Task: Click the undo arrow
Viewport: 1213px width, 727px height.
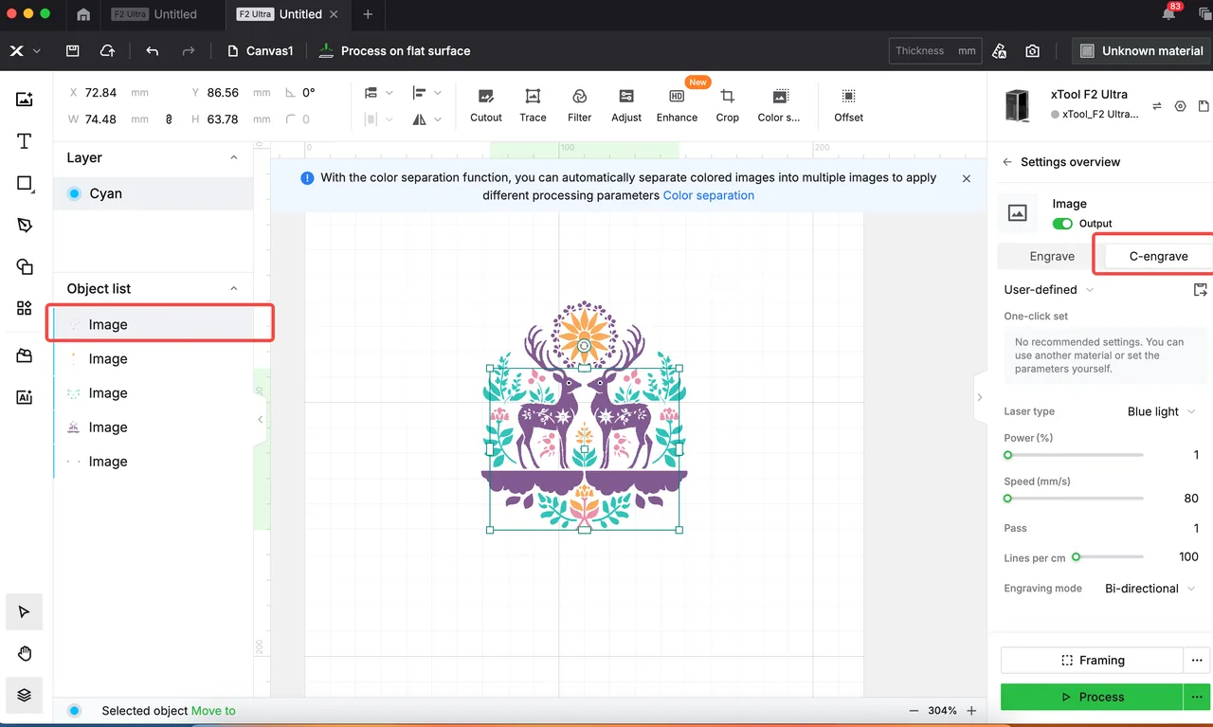Action: pyautogui.click(x=153, y=51)
